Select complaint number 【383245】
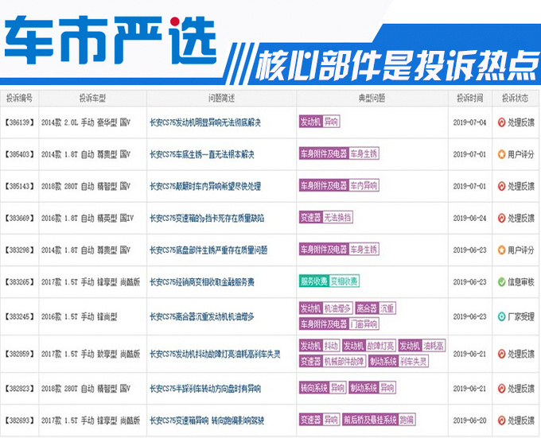Screen dimensions: 541x438 point(19,316)
